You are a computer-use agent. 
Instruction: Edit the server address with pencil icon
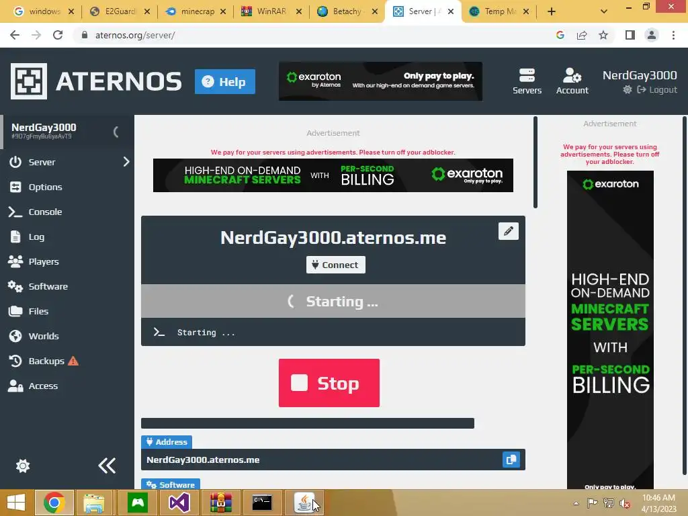(x=509, y=231)
